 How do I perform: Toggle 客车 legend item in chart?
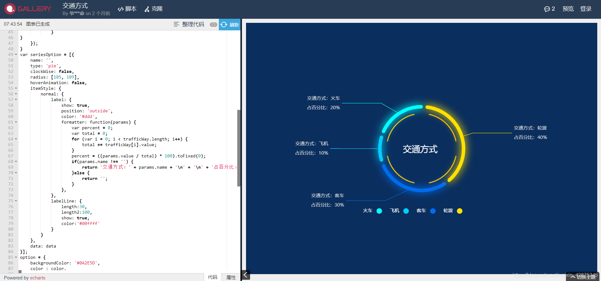(x=426, y=211)
